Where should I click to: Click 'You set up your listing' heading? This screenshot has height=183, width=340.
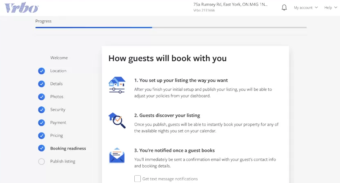181,80
